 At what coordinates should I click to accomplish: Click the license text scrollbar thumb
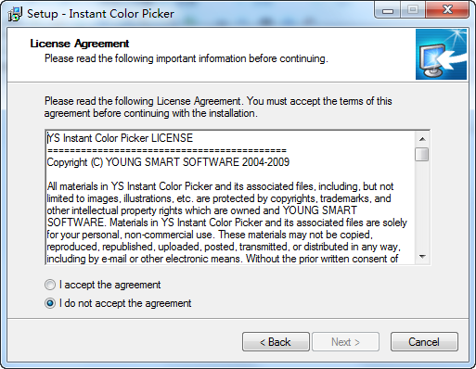(422, 155)
